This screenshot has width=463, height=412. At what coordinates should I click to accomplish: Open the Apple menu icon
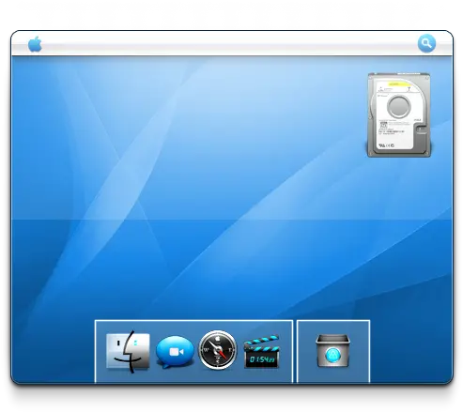[35, 44]
